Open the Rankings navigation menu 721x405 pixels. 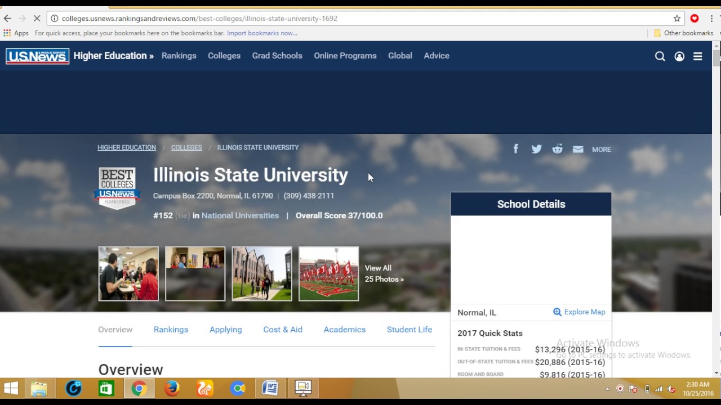[x=179, y=56]
